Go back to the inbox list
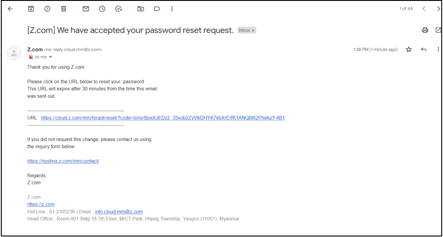The width and height of the screenshot is (443, 237). 10,9
